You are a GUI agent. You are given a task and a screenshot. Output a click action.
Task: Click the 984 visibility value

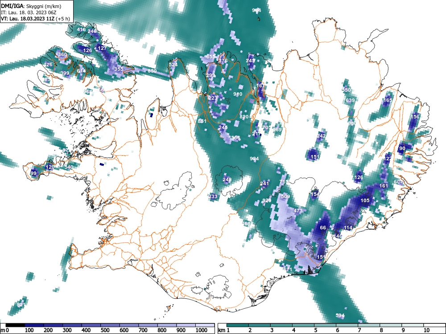point(256,10)
